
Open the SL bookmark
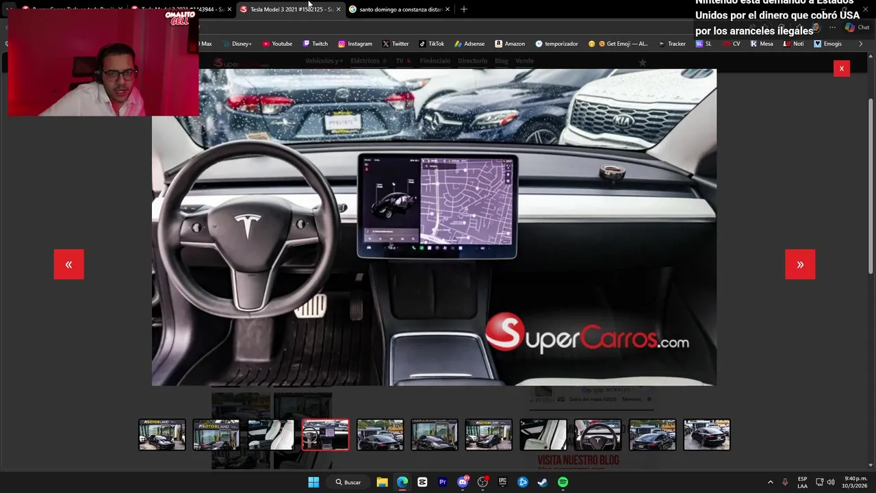tap(704, 44)
